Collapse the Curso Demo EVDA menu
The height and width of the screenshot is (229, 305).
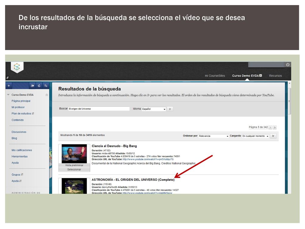(8, 95)
